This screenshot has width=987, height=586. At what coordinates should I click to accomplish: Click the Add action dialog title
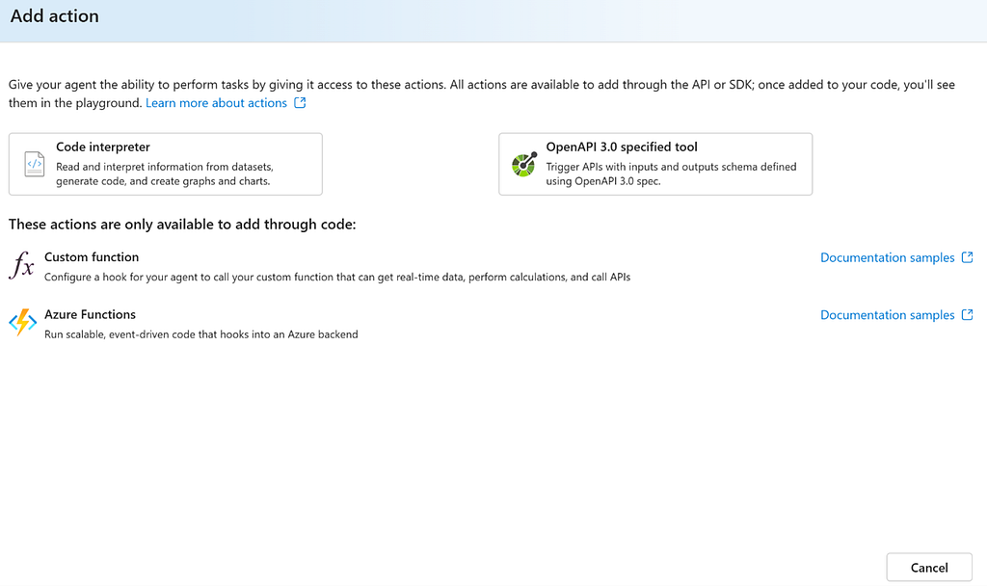tap(55, 15)
